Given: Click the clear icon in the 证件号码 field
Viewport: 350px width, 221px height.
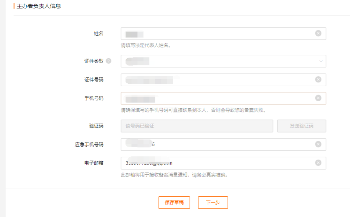Looking at the screenshot, I should [x=318, y=80].
